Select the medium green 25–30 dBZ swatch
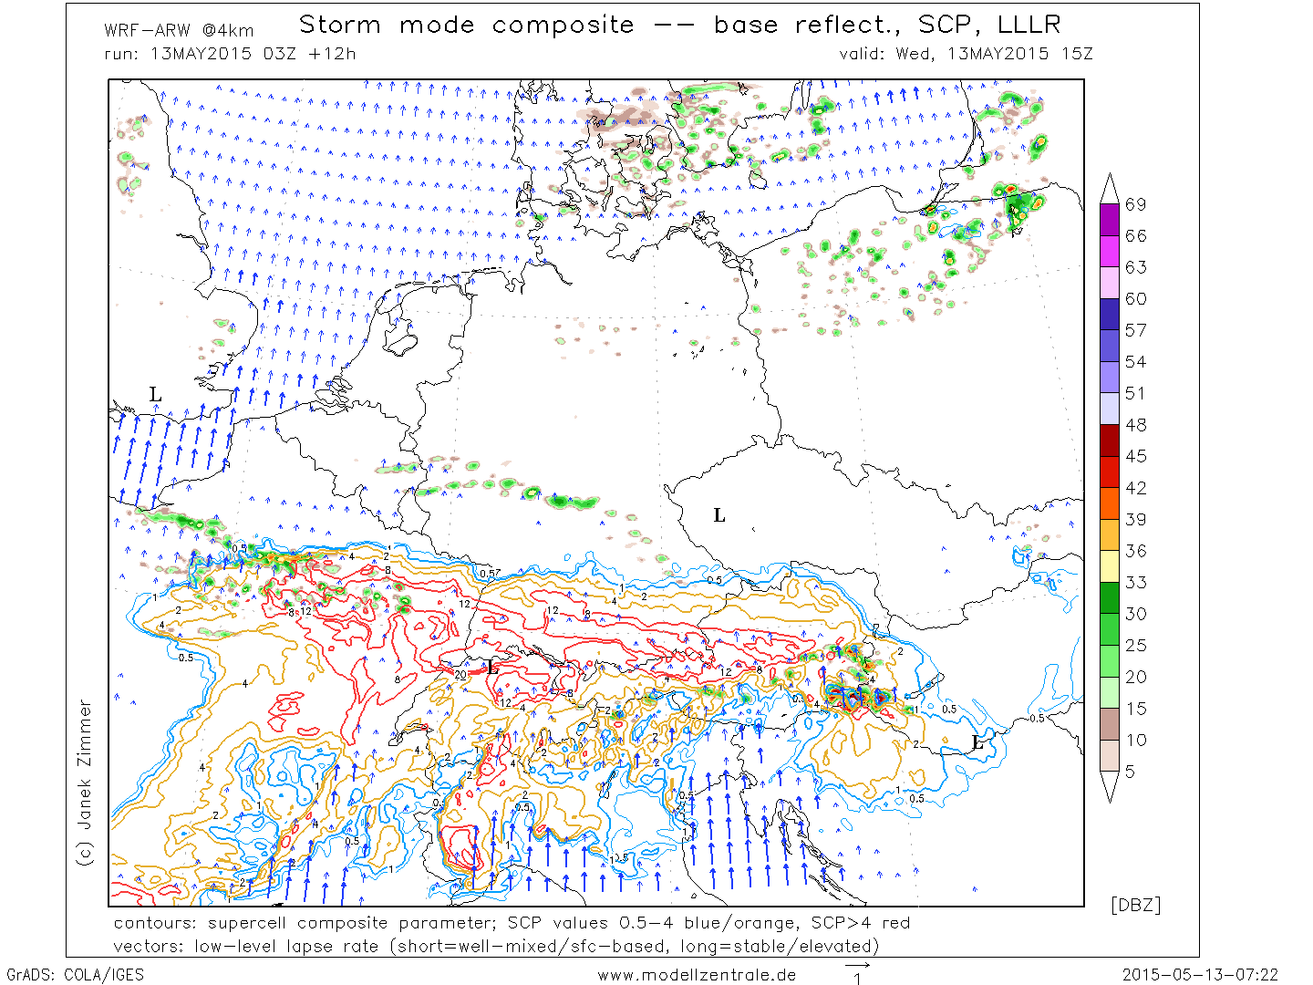The width and height of the screenshot is (1313, 985). pyautogui.click(x=1110, y=629)
